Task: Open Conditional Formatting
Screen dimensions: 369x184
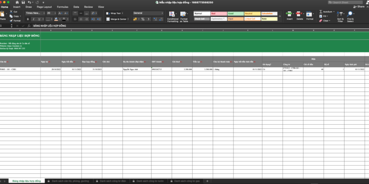Action: pos(173,16)
